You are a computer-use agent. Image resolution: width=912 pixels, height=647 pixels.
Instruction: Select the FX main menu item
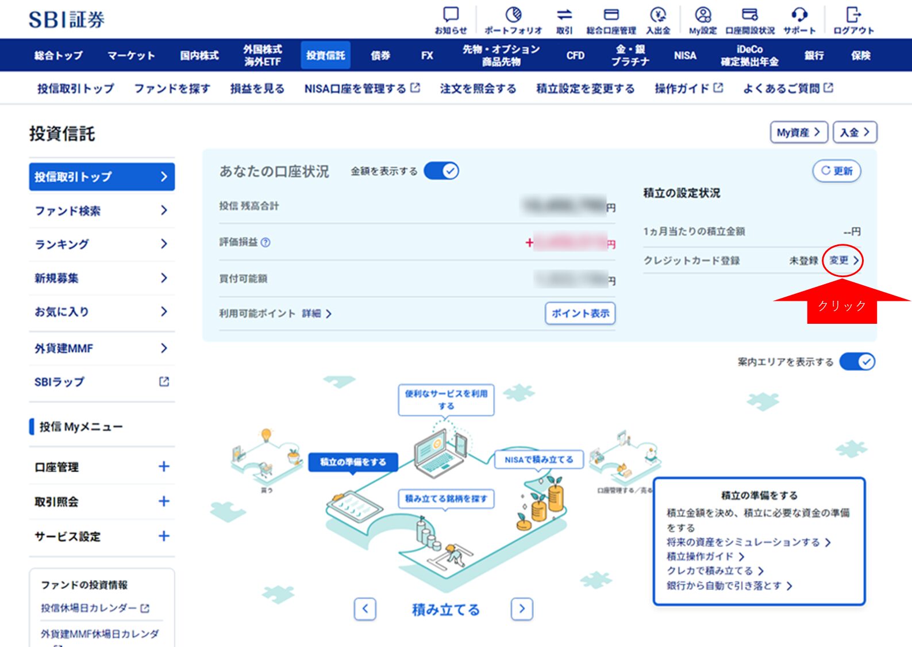426,55
